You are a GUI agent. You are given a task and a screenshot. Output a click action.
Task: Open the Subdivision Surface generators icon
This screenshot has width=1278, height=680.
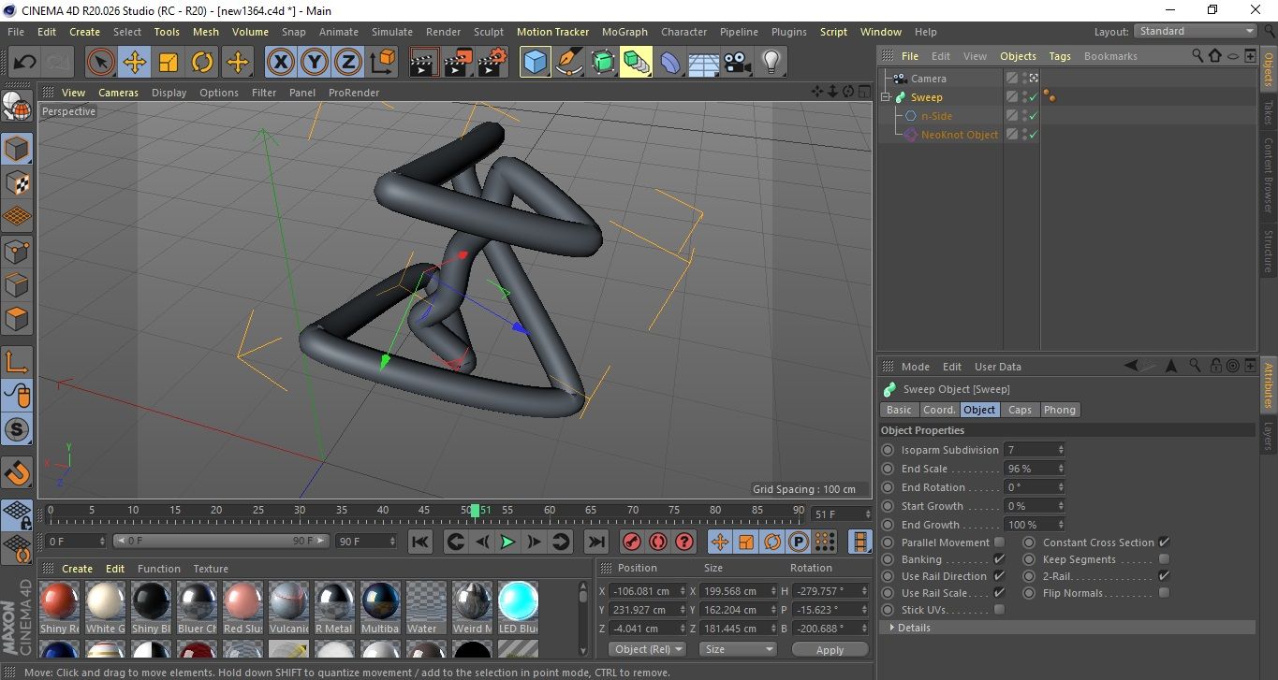pyautogui.click(x=602, y=63)
